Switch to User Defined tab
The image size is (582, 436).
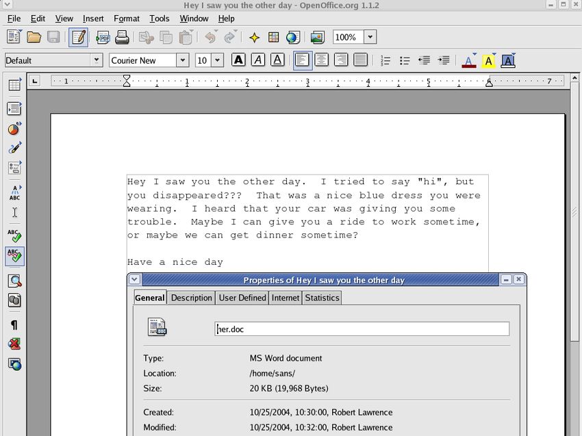click(x=242, y=298)
